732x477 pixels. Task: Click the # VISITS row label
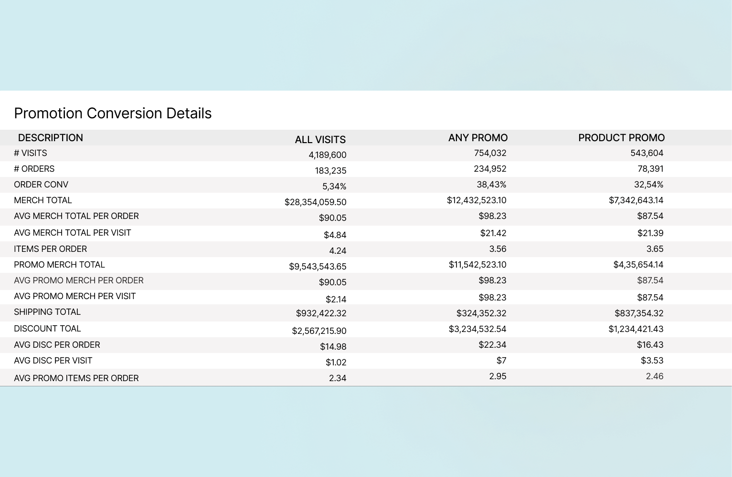(x=31, y=153)
